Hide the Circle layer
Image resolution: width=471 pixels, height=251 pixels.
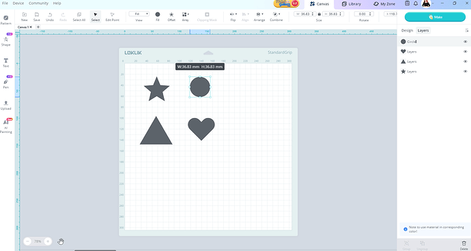click(x=465, y=42)
